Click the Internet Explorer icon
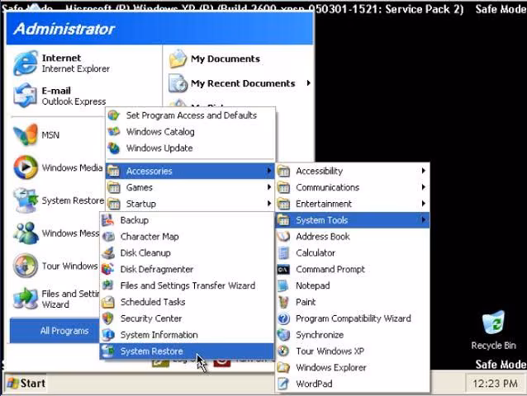527x396 pixels. click(26, 63)
